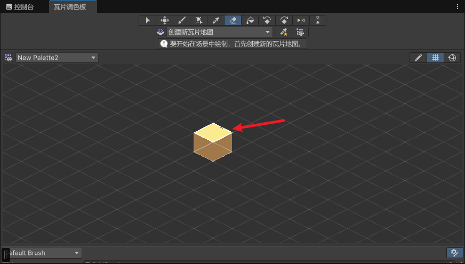465x264 pixels.
Task: Click the brush-with-star focus button
Action: coord(284,32)
